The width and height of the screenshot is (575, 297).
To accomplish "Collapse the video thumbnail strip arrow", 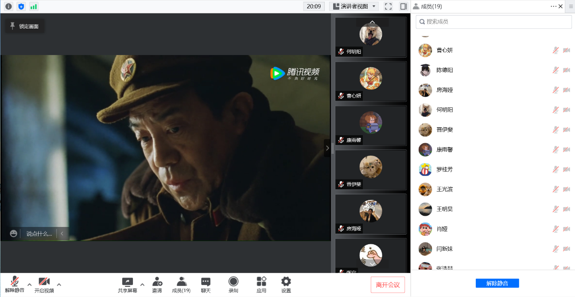I will click(327, 148).
